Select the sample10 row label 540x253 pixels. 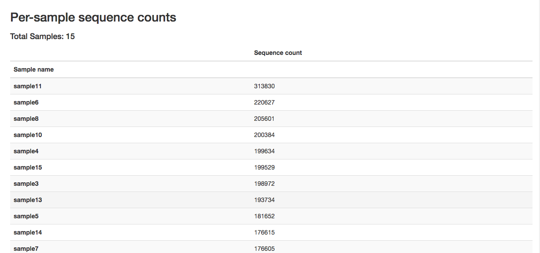pos(28,135)
